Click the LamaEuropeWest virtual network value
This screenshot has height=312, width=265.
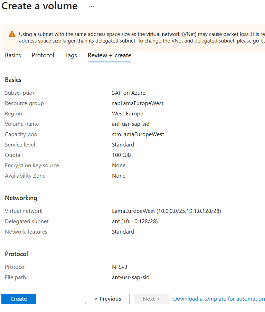166,211
